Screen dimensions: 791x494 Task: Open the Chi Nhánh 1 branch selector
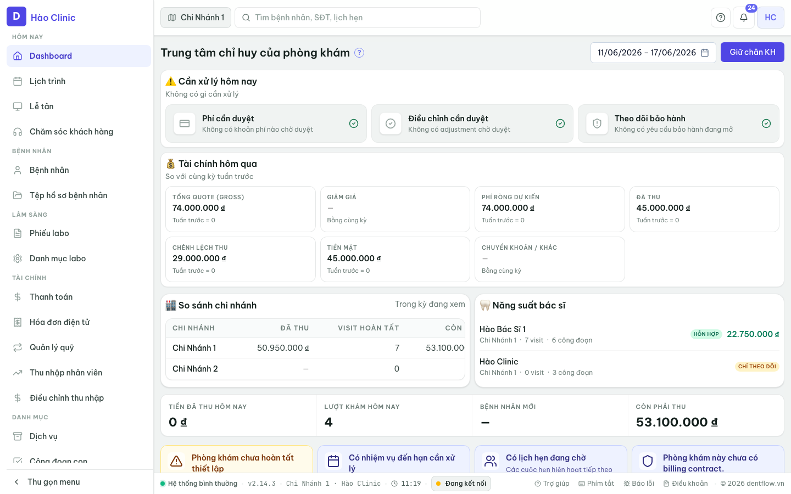click(196, 18)
